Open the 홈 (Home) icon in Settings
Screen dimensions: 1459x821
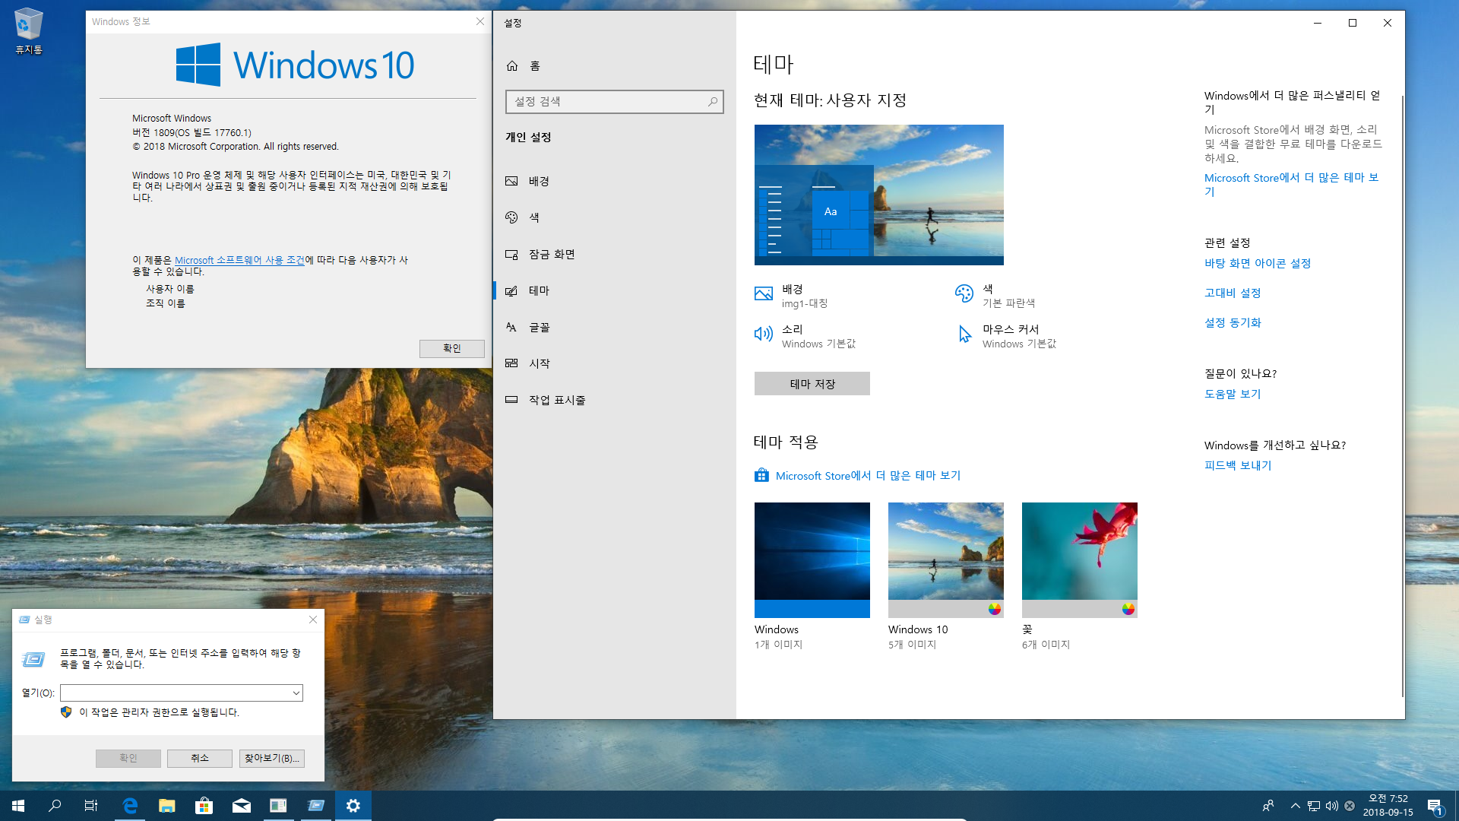[512, 66]
